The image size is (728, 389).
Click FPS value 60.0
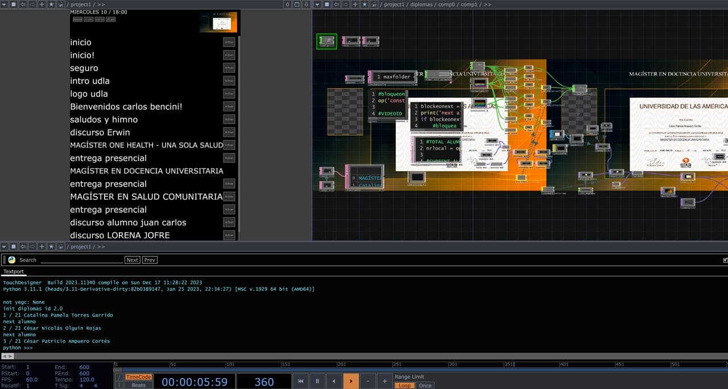click(x=31, y=379)
